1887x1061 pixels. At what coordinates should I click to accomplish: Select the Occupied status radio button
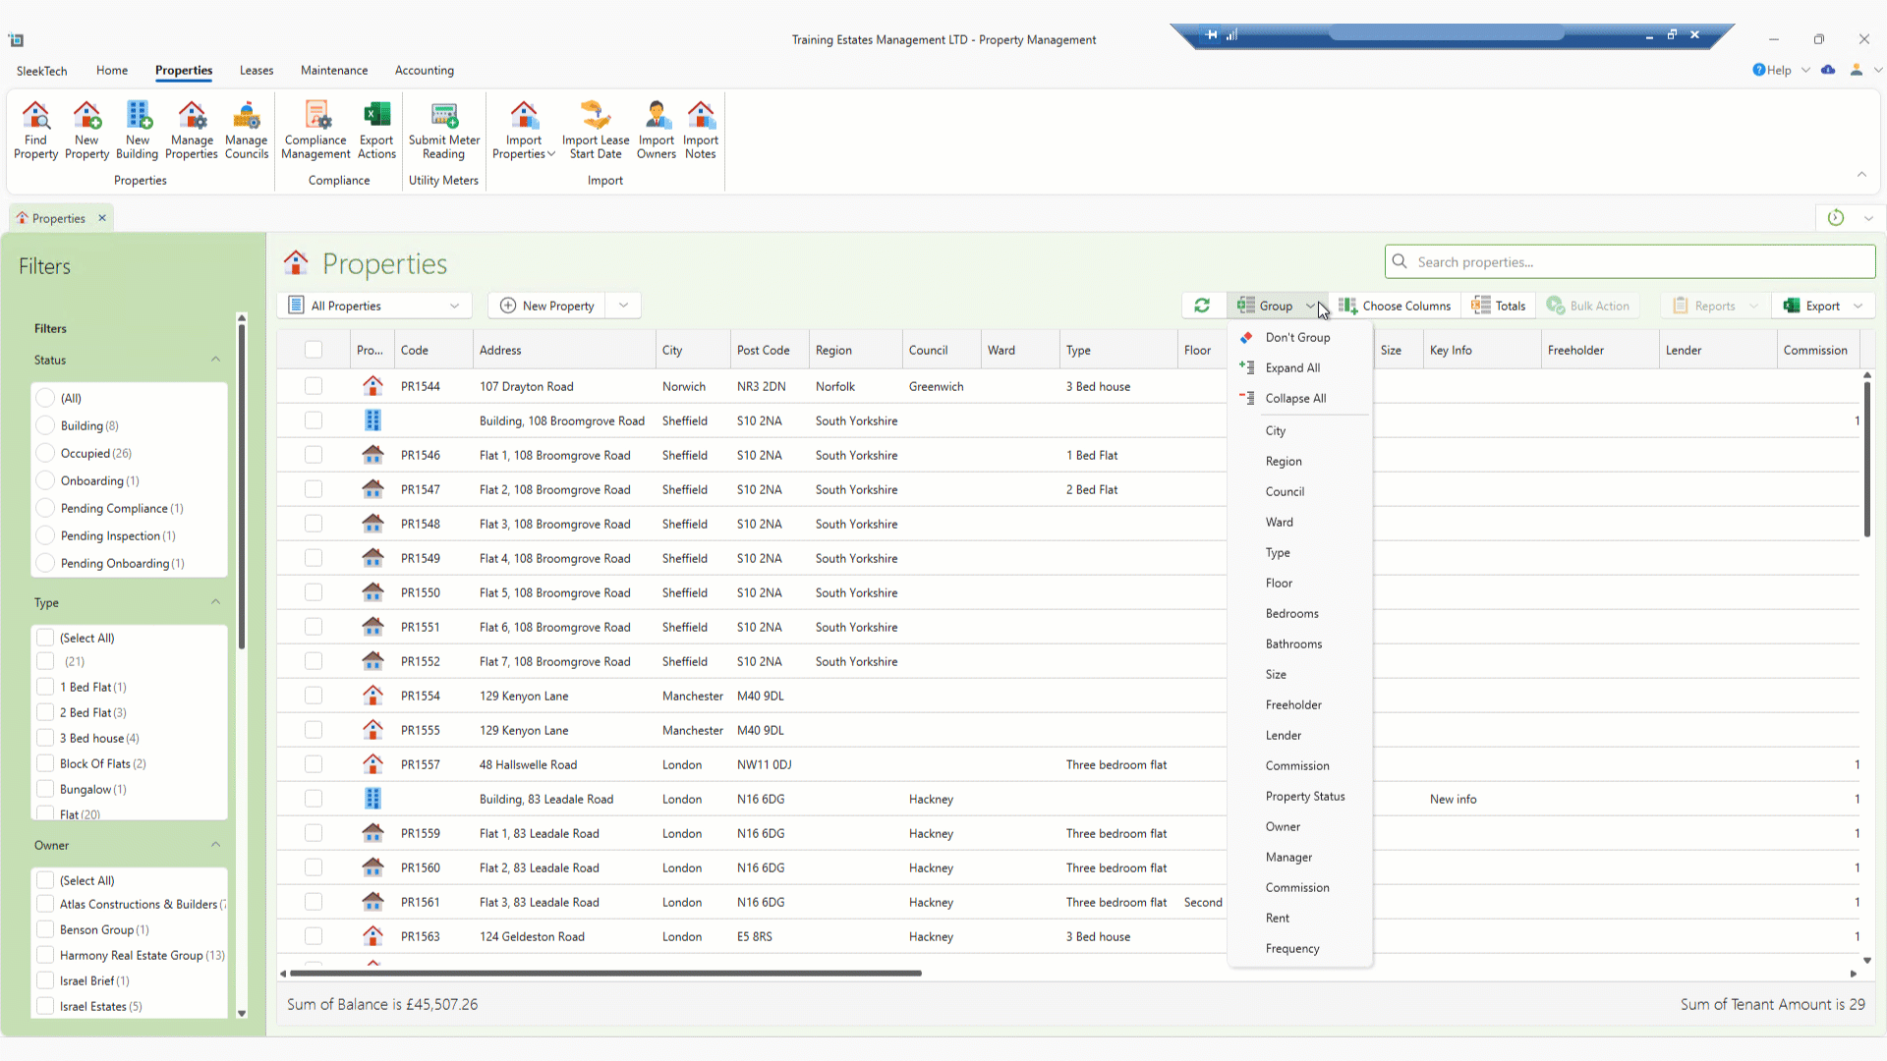click(45, 453)
